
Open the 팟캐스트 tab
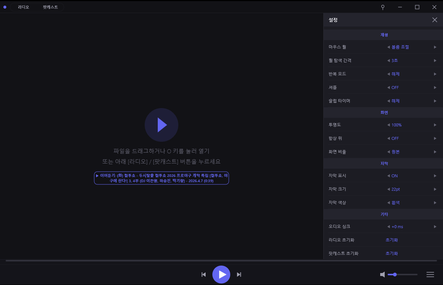tap(50, 7)
